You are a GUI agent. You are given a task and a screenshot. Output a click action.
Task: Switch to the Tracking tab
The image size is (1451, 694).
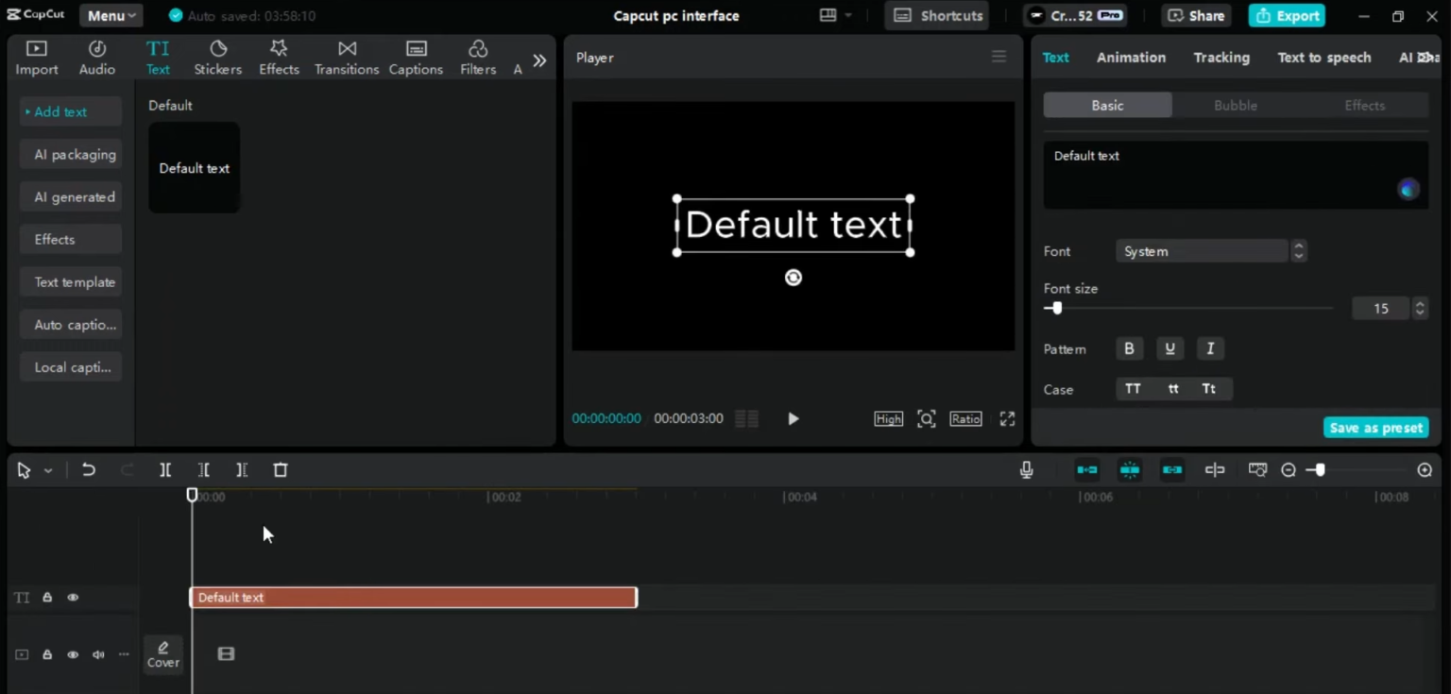pyautogui.click(x=1221, y=58)
